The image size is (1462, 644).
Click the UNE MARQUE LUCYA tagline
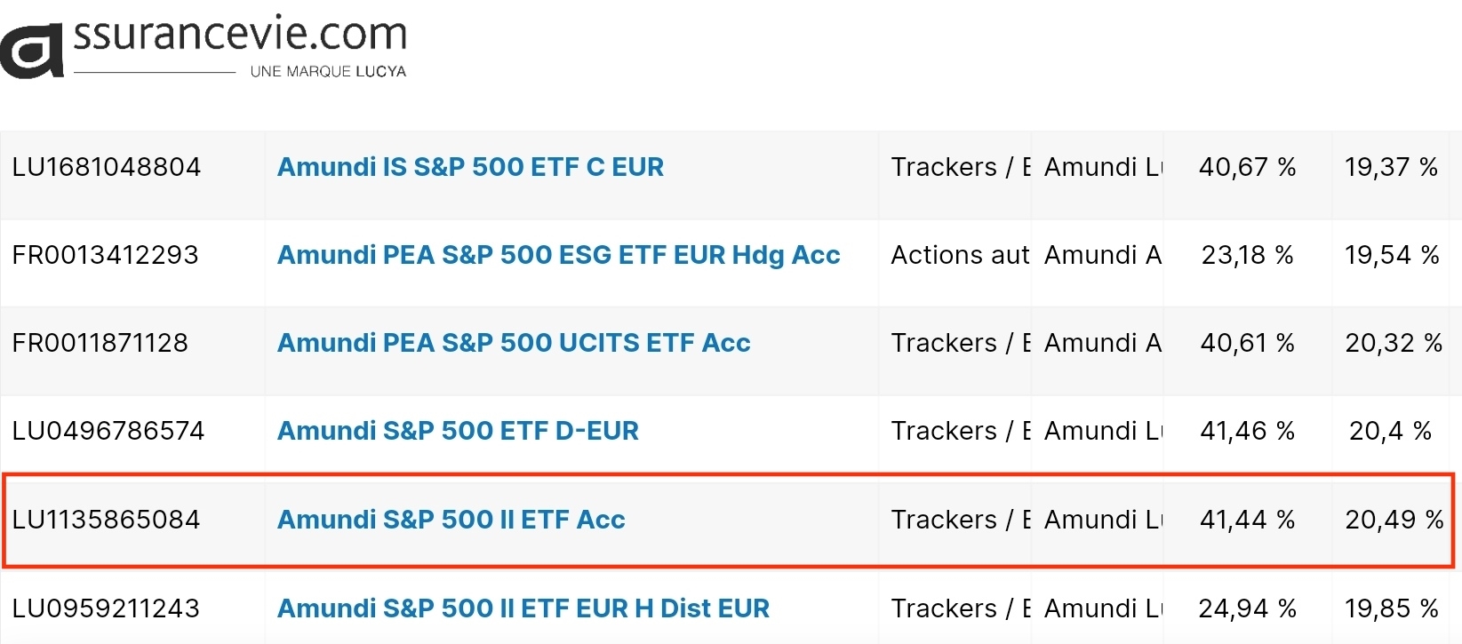pos(328,72)
